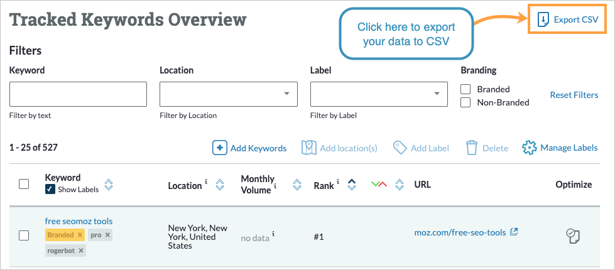Viewport: 615px width, 270px height.
Task: Remove the rogerbot label tag
Action: (x=82, y=251)
